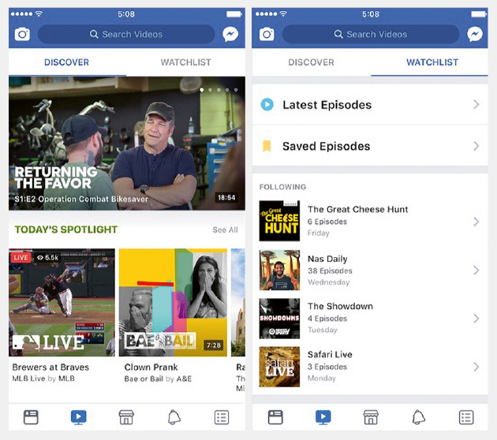The height and width of the screenshot is (440, 497).
Task: Open MLB Live baseball thumbnail
Action: pos(62,303)
